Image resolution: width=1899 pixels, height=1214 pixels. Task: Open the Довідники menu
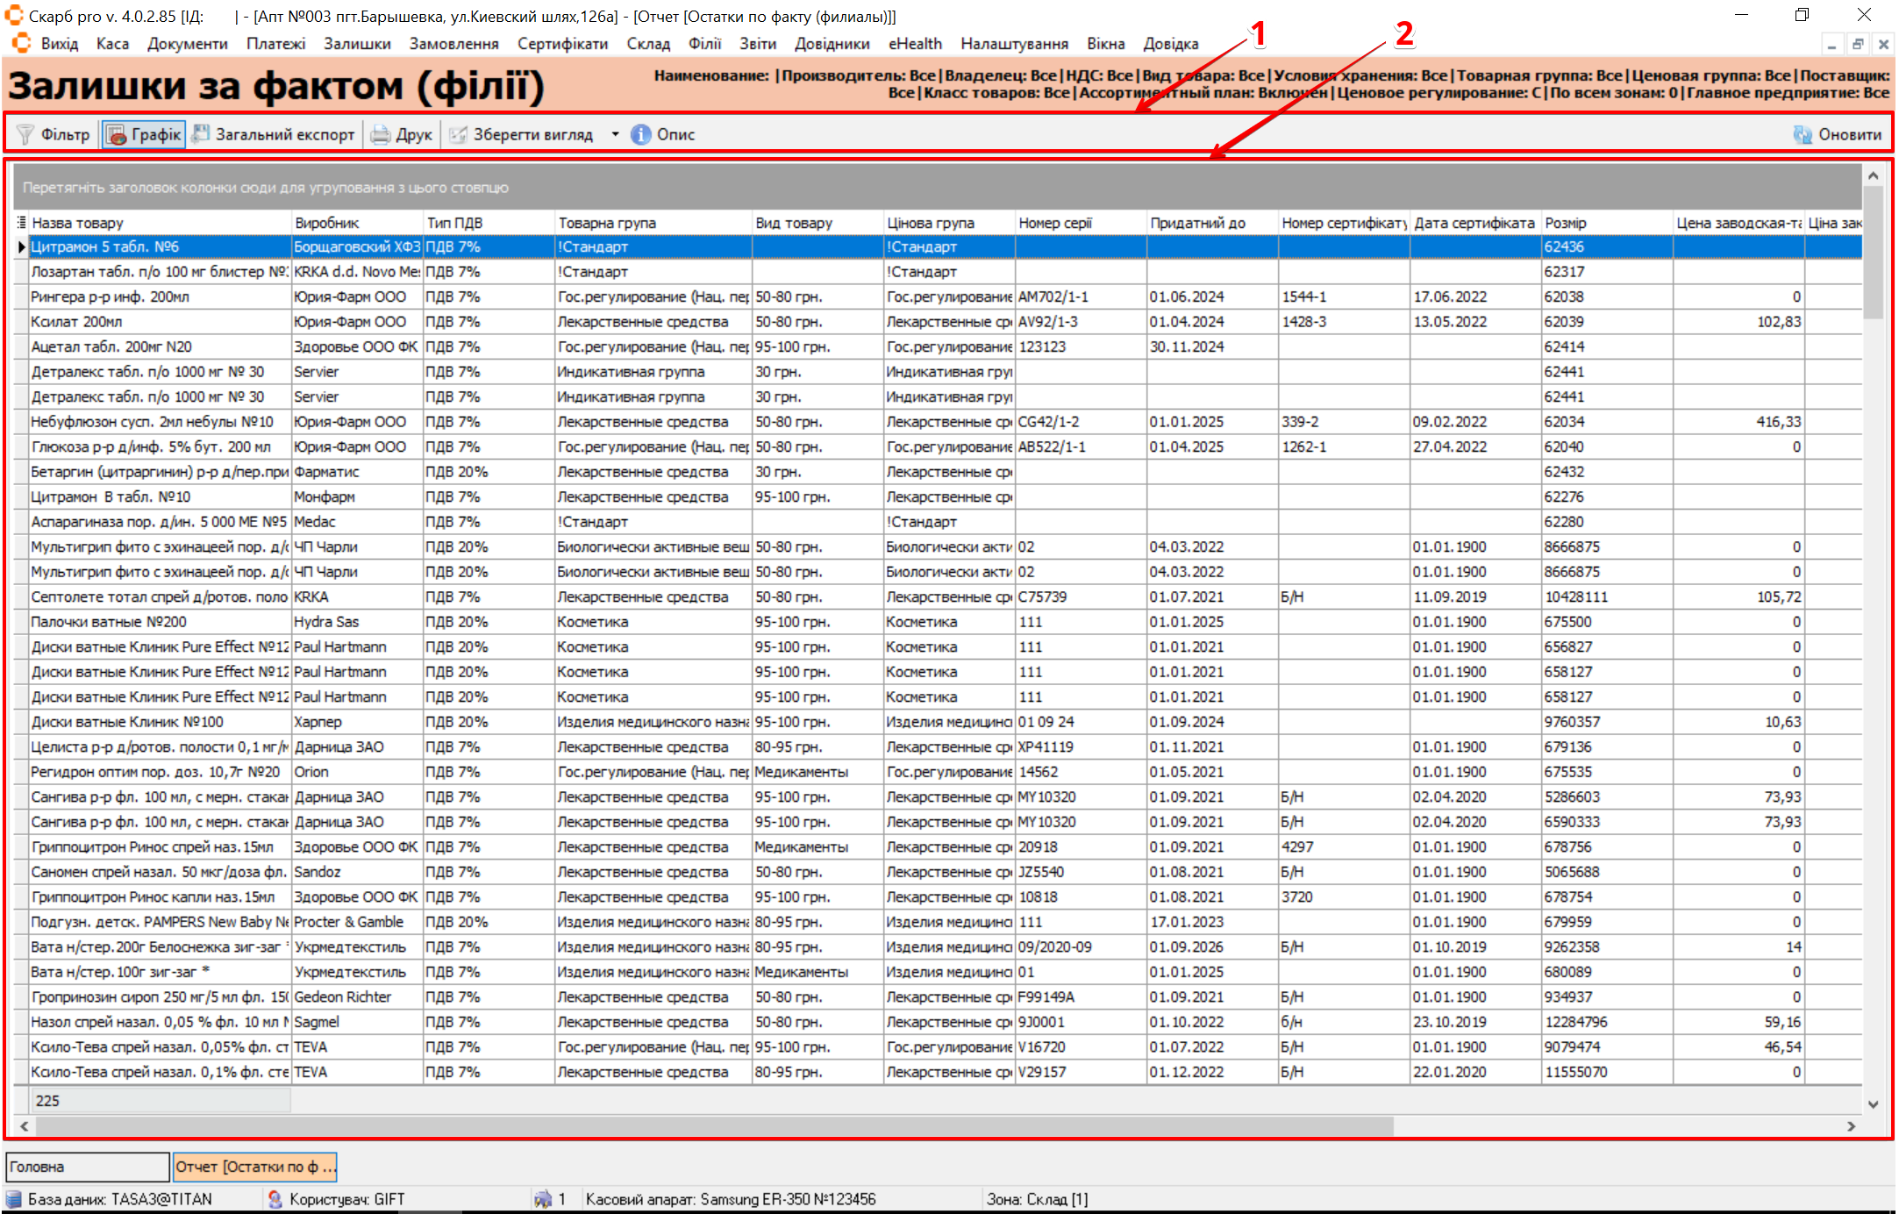(x=832, y=44)
